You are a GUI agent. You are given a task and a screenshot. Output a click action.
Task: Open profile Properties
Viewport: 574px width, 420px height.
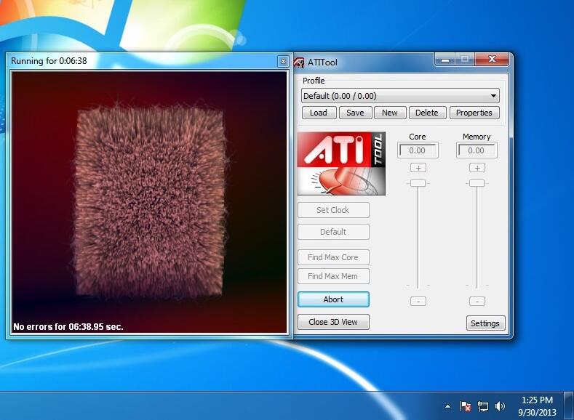[x=474, y=113]
